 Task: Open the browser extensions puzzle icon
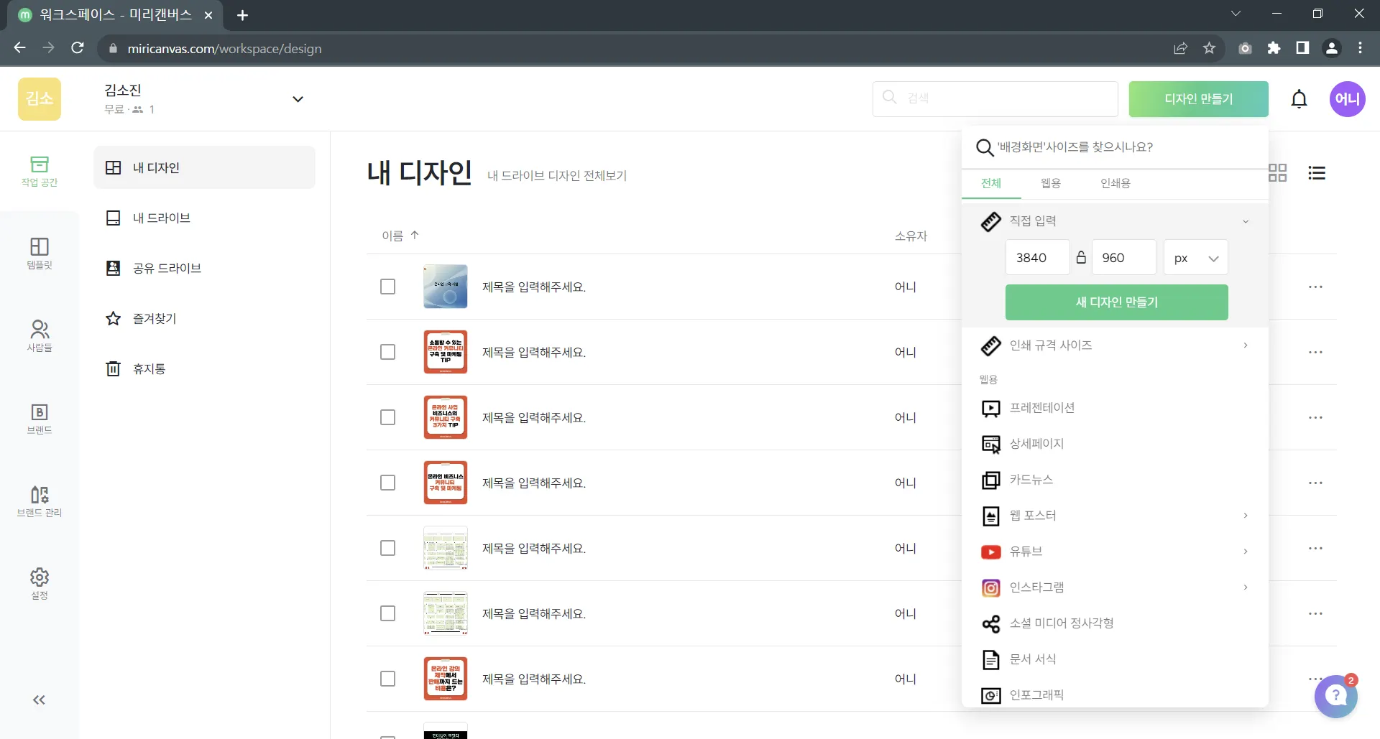click(x=1274, y=48)
